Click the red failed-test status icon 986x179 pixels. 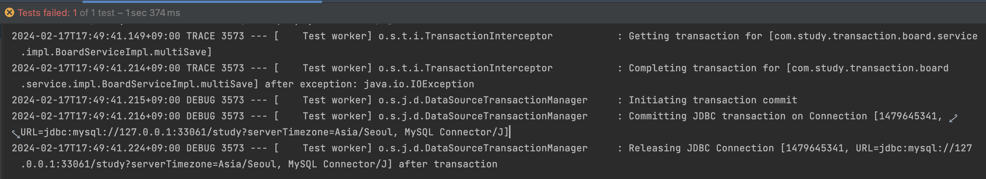[9, 13]
